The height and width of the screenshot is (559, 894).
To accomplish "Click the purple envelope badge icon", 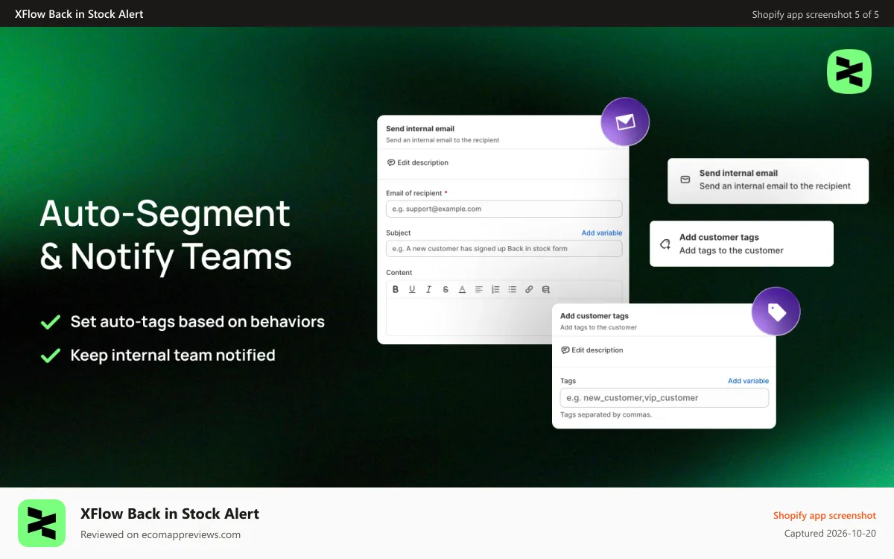I will click(625, 121).
